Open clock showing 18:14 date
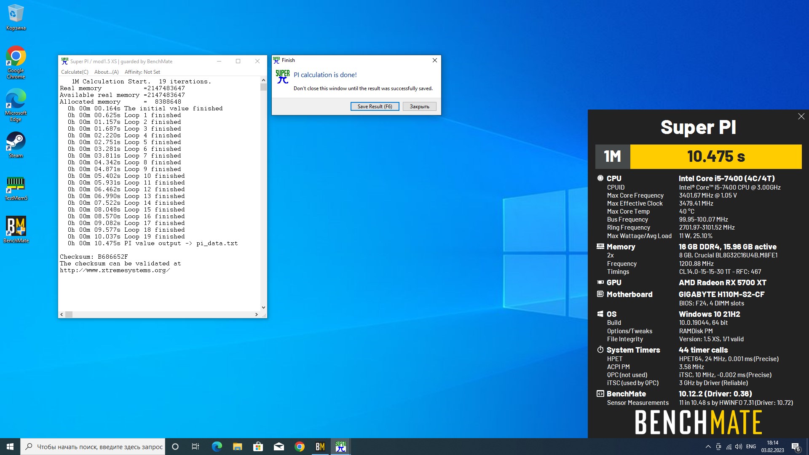The width and height of the screenshot is (809, 455). click(x=772, y=447)
